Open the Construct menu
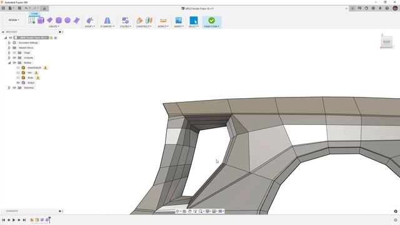The height and width of the screenshot is (225, 400). [x=144, y=26]
